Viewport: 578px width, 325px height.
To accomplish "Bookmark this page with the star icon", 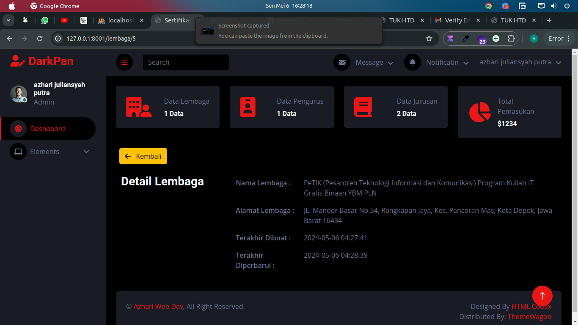I will (x=429, y=39).
